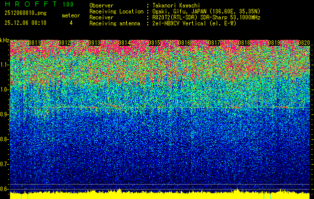Click the 25.12.06 08:10 timestamp
The height and width of the screenshot is (199, 314).
pyautogui.click(x=25, y=22)
